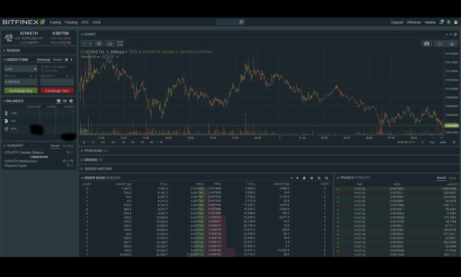The image size is (461, 277).
Task: Collapse the ORDER FORM panel
Action: 16,60
